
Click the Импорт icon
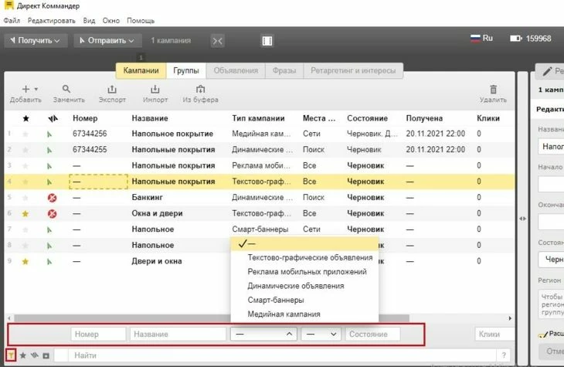pos(155,89)
